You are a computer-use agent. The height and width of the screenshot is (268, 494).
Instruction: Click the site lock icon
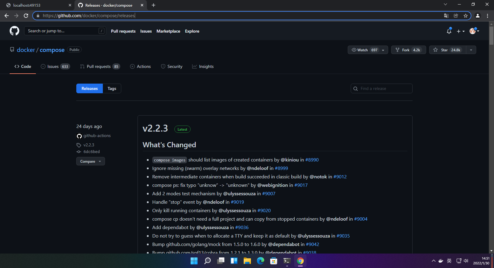pyautogui.click(x=38, y=16)
